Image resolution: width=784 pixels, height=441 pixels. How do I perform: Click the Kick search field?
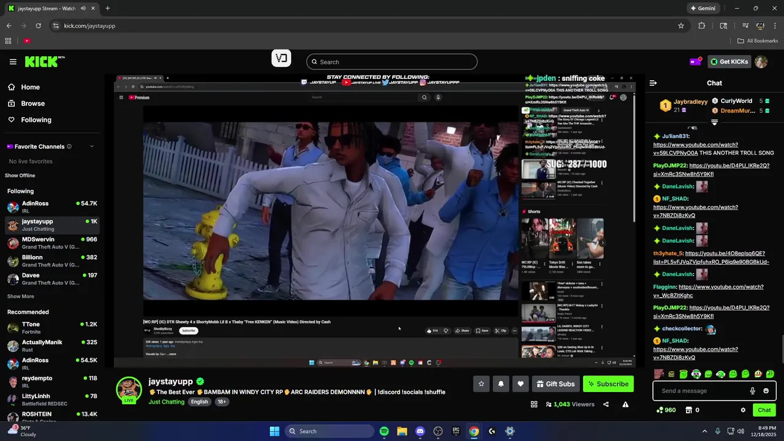click(392, 62)
